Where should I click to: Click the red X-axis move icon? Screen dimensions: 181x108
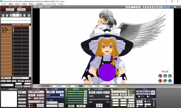(160, 81)
